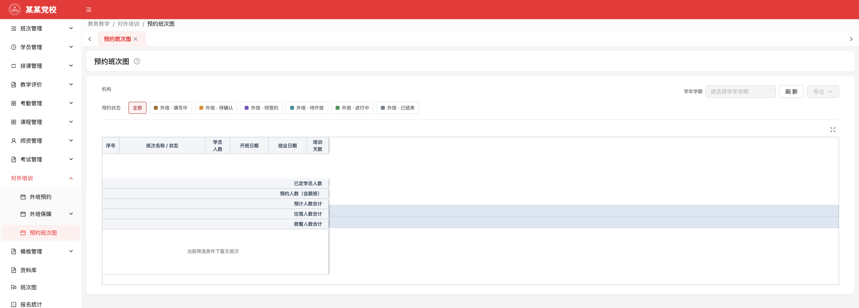Screen dimensions: 859x308
Task: Filter by 外培·进行中 status
Action: click(x=352, y=108)
